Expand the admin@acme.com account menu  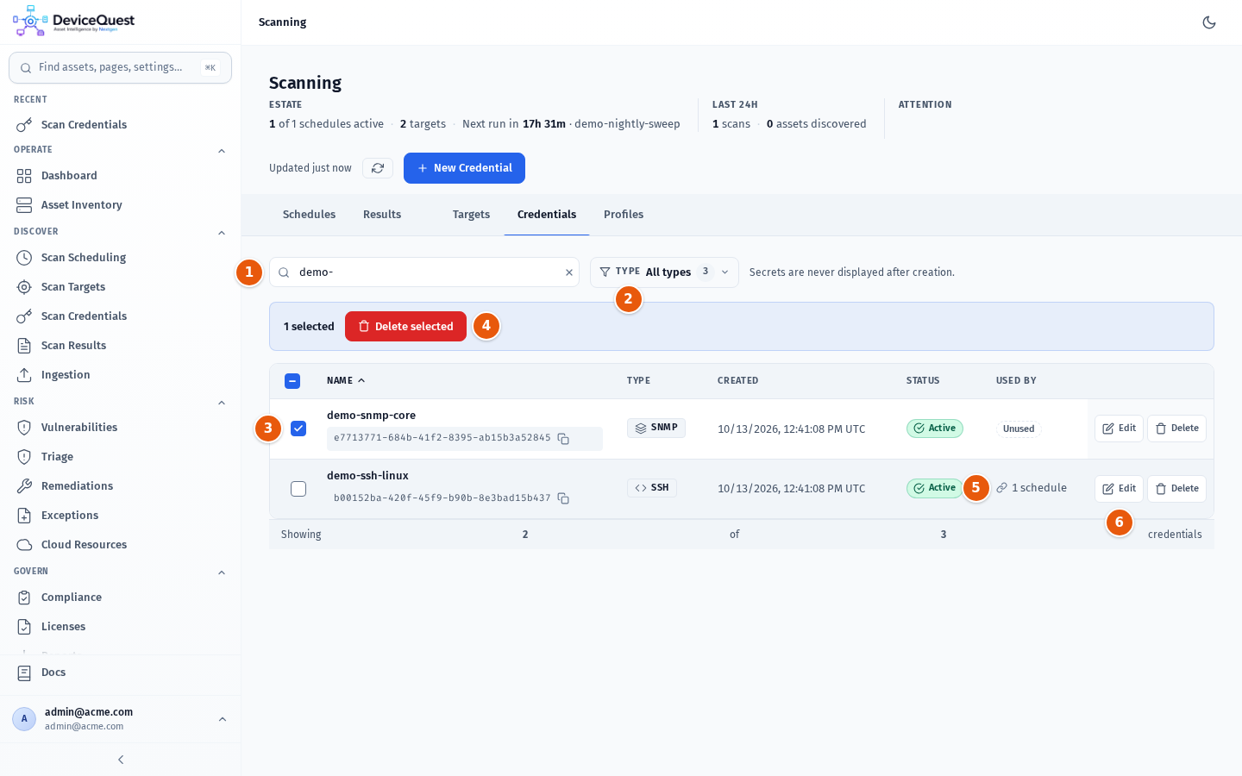coord(120,719)
